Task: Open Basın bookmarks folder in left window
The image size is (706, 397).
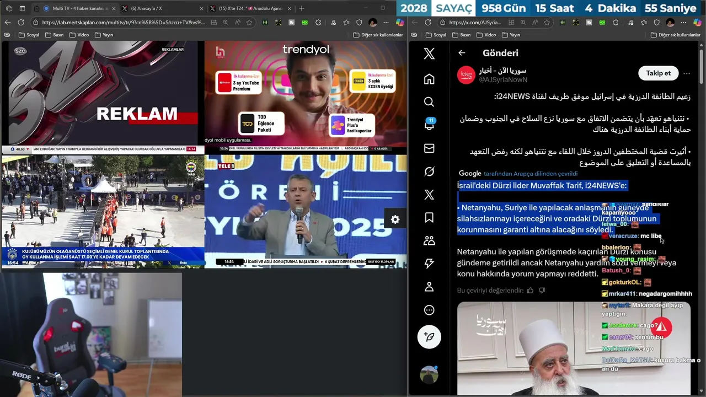Action: (55, 35)
